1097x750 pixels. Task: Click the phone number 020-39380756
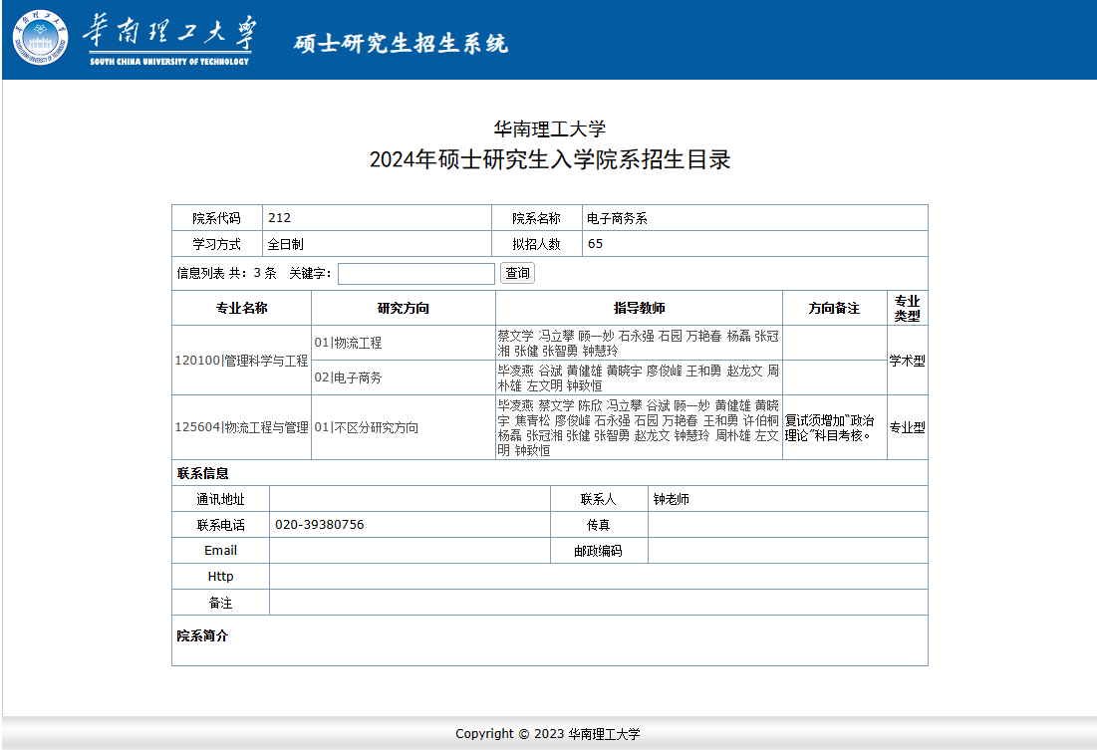(320, 525)
